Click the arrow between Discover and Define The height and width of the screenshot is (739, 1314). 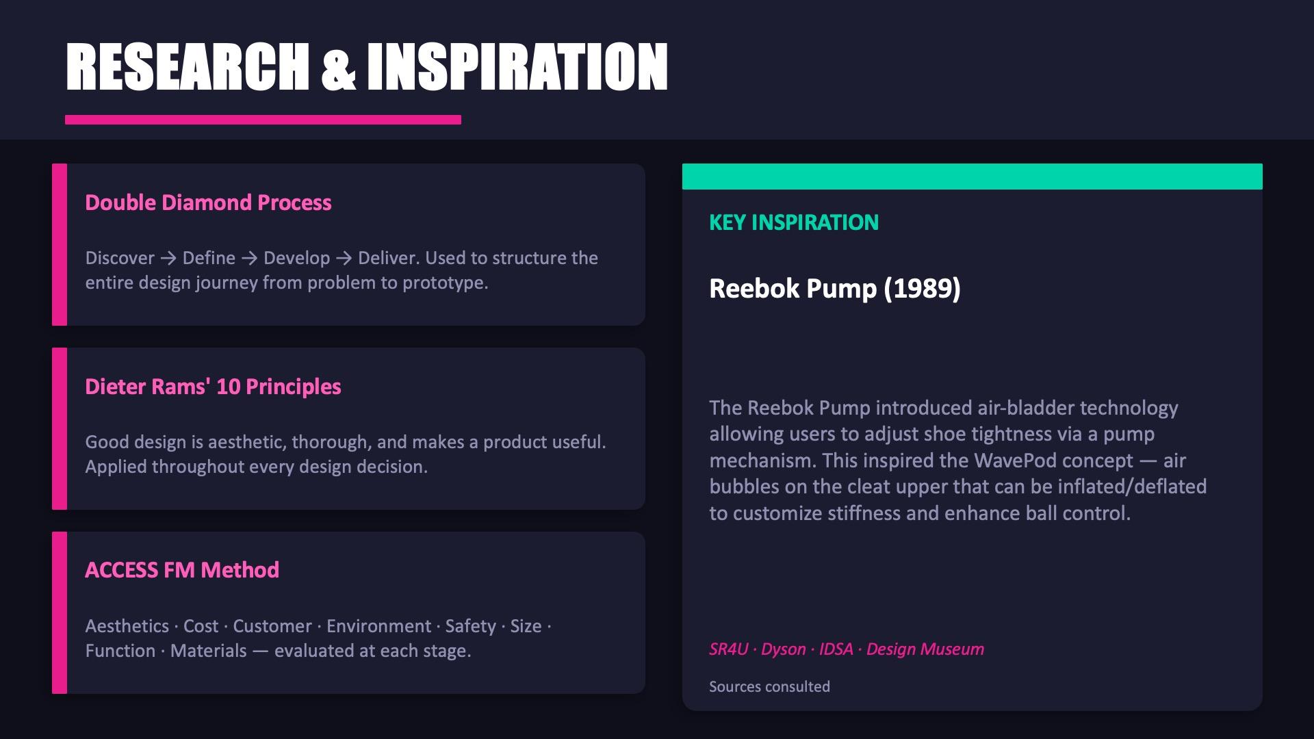coord(168,258)
